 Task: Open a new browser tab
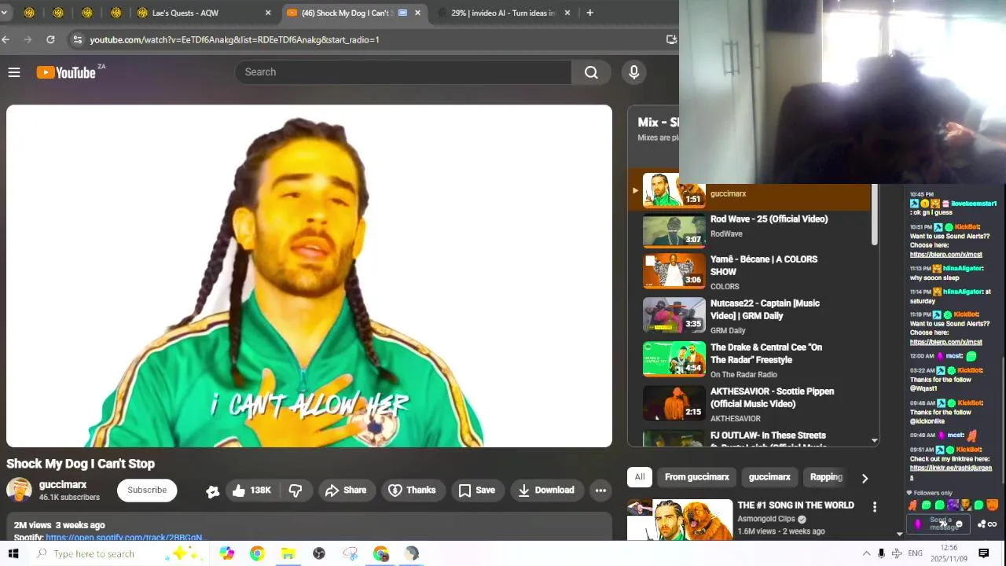[590, 13]
